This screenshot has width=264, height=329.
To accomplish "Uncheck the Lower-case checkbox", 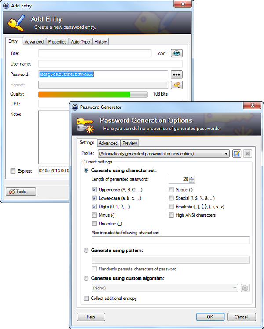I will pyautogui.click(x=94, y=198).
